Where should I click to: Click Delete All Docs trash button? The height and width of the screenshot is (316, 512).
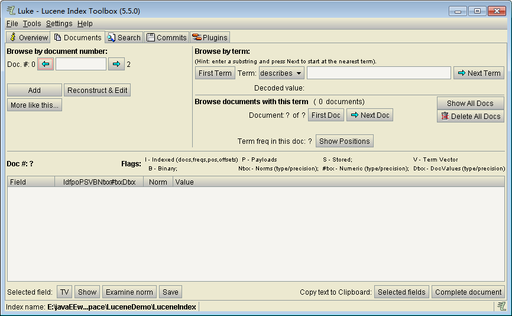click(471, 116)
